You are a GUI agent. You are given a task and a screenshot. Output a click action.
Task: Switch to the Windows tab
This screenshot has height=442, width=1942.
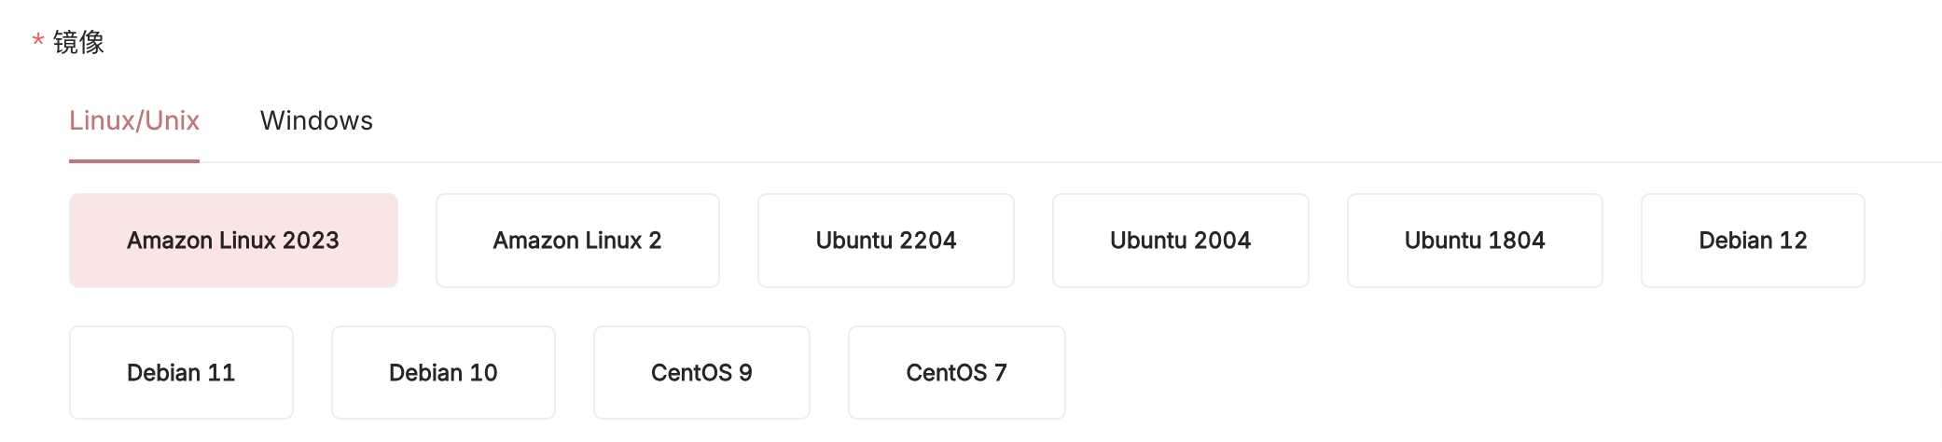point(316,121)
